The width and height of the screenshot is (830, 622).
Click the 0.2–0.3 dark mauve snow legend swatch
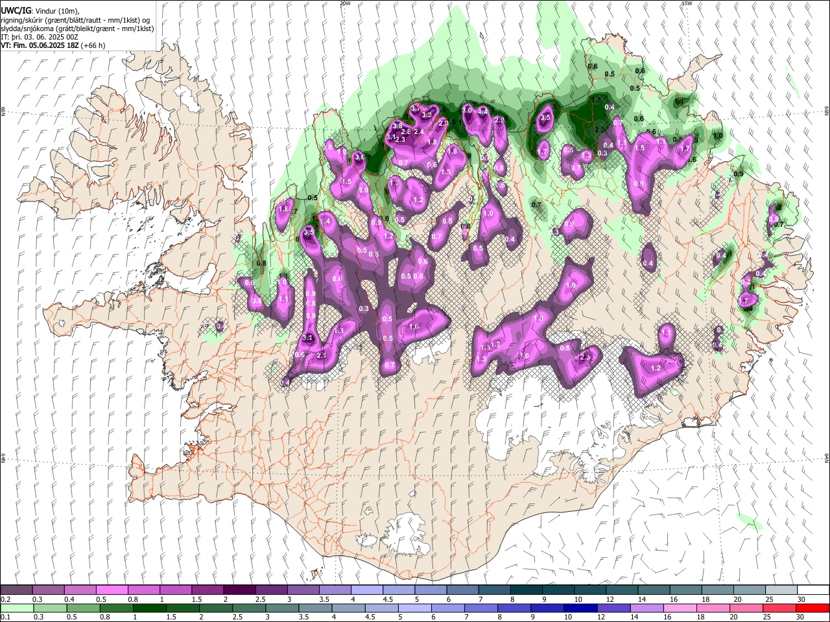(16, 590)
